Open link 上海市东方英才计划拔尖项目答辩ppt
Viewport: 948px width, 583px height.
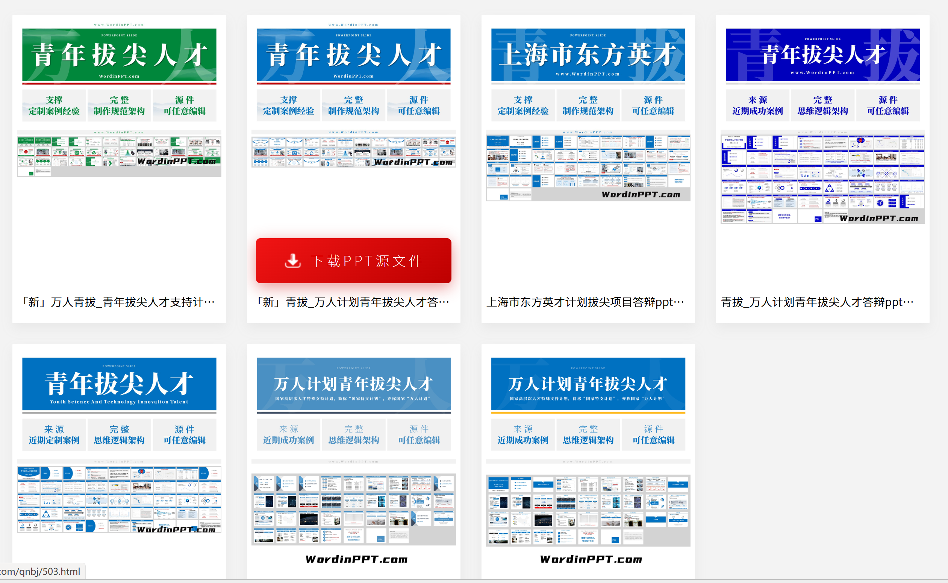(585, 302)
